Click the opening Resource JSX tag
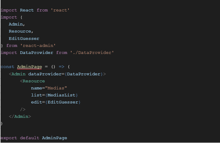Viewport: 220px width, 143px height. click(33, 81)
